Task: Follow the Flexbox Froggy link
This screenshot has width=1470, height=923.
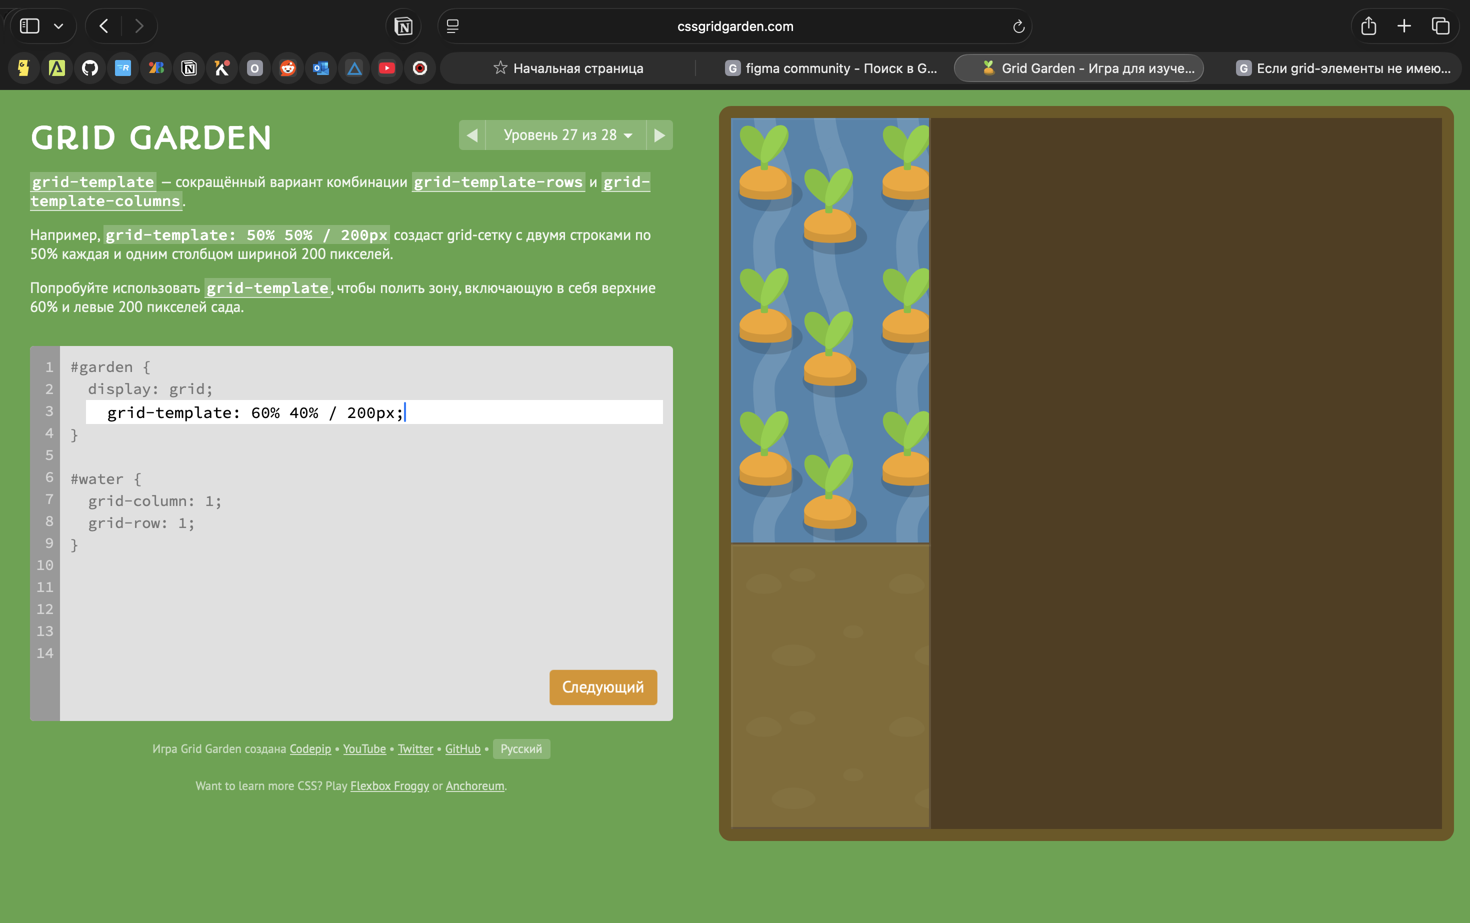Action: point(389,786)
